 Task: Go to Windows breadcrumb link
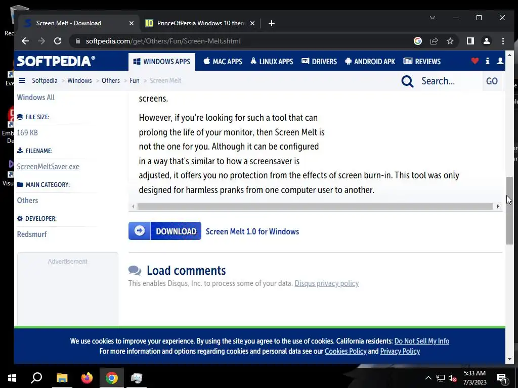79,80
